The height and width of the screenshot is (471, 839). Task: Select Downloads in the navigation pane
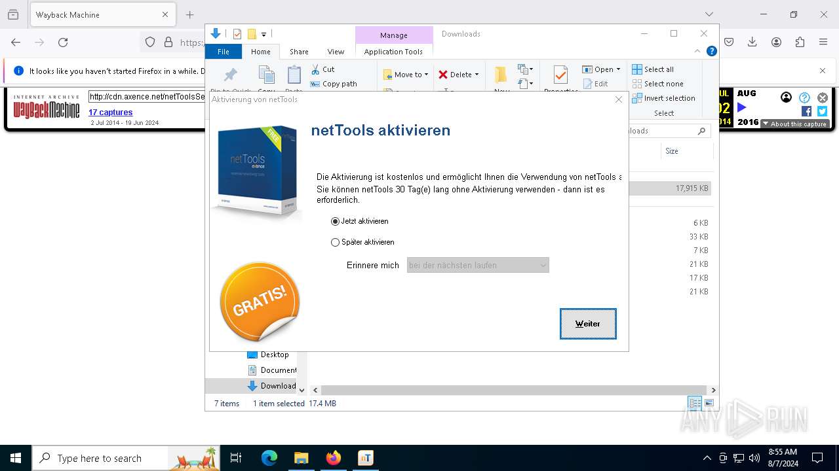tap(271, 386)
